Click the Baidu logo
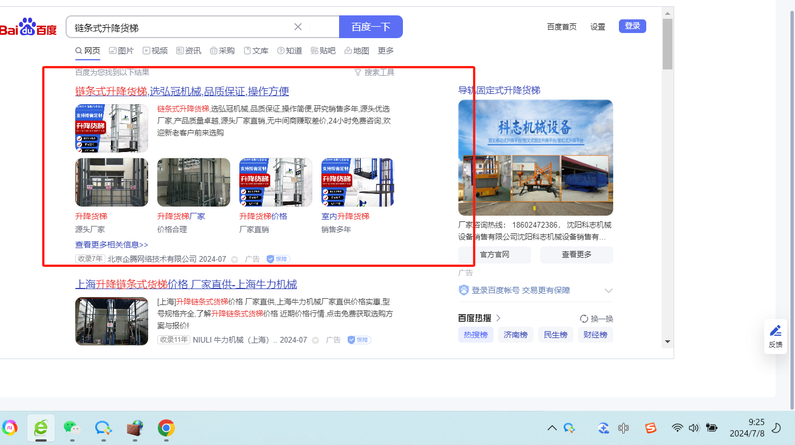The image size is (795, 445). click(28, 27)
